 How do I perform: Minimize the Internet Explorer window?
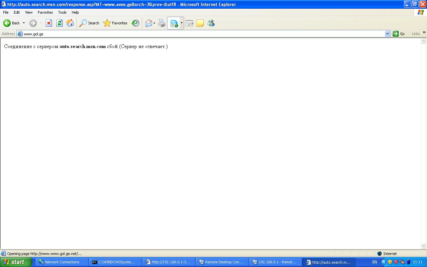pyautogui.click(x=407, y=4)
